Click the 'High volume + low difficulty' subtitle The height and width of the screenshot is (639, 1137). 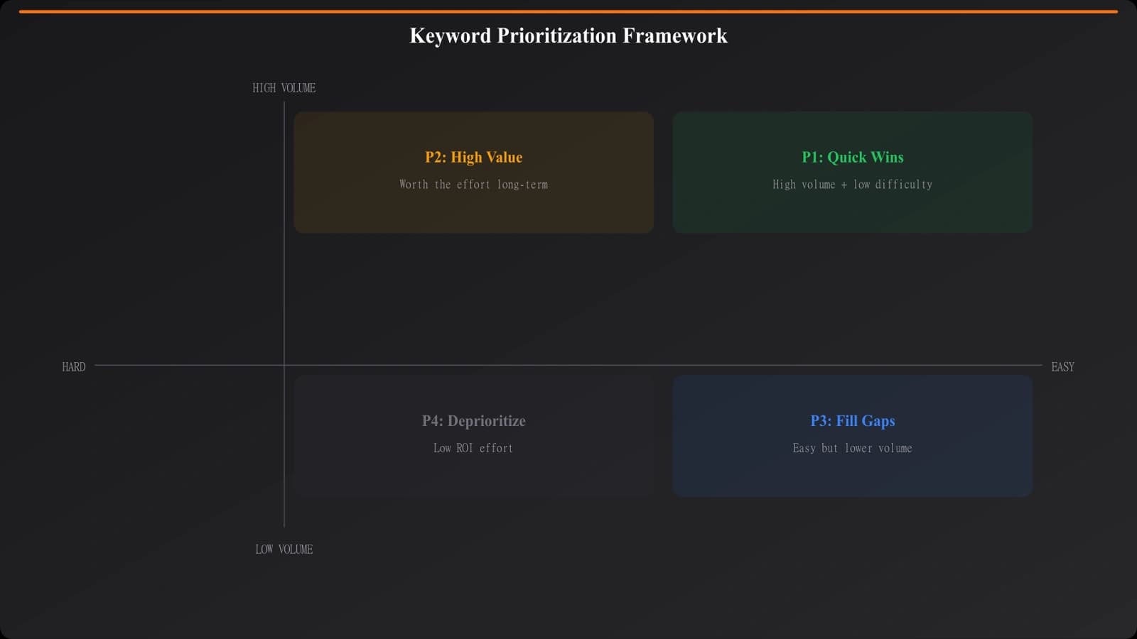coord(852,185)
